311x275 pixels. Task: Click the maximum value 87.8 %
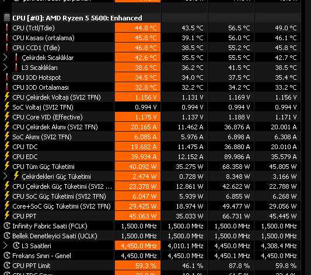tap(239, 266)
